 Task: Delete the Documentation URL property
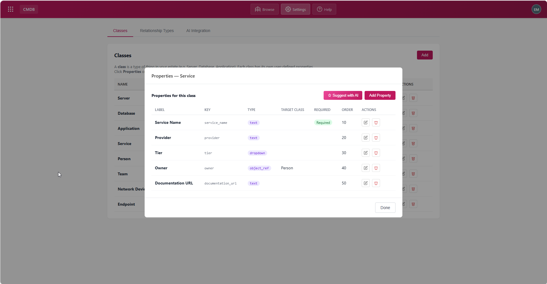click(x=376, y=183)
